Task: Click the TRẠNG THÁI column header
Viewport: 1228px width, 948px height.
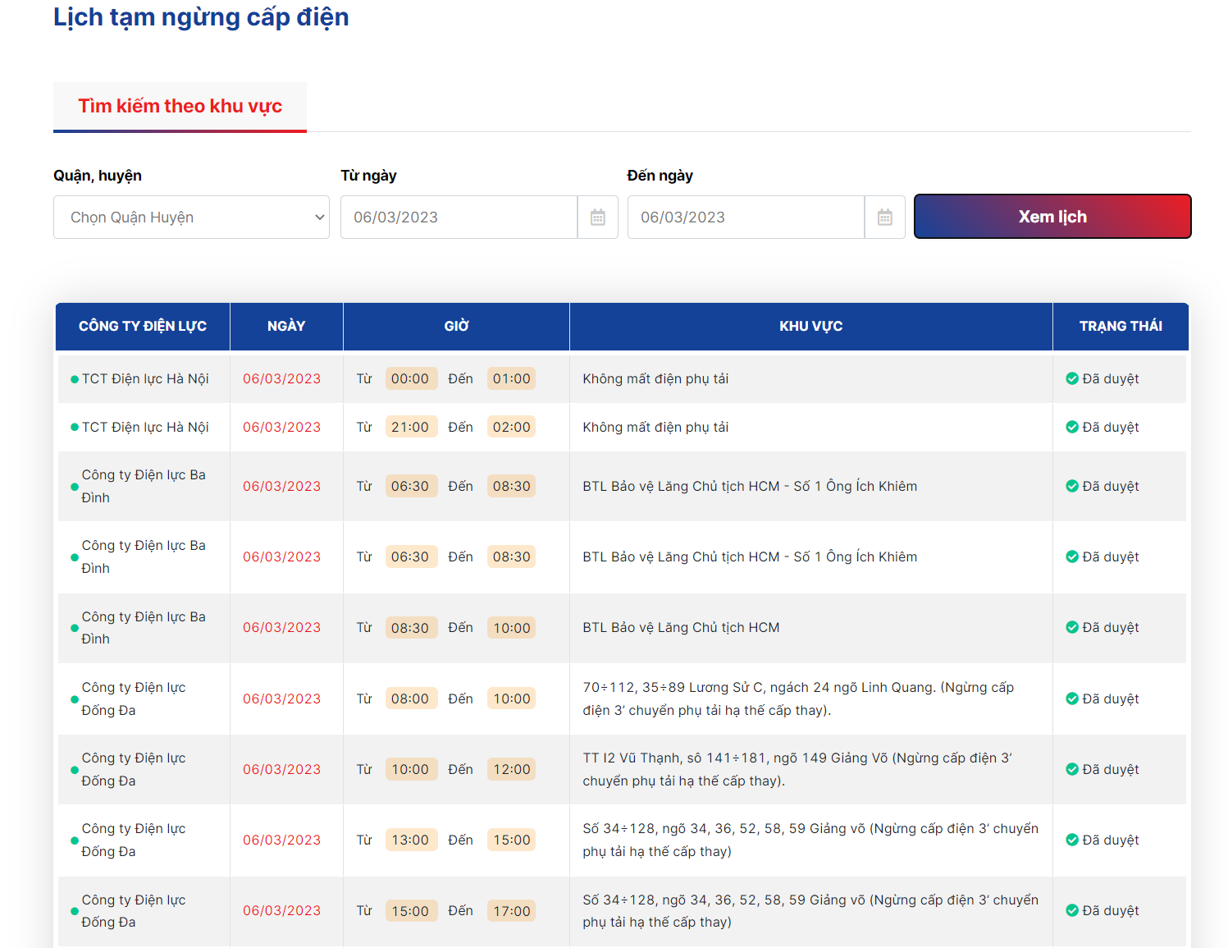Action: (x=1121, y=327)
